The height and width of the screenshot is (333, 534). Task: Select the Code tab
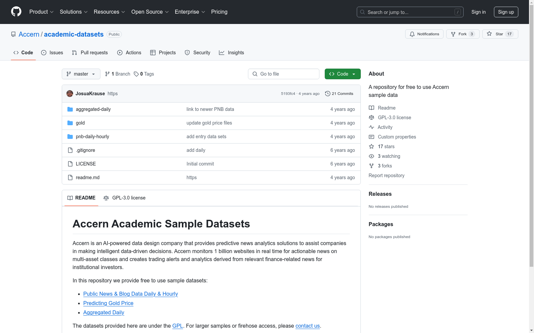click(23, 53)
